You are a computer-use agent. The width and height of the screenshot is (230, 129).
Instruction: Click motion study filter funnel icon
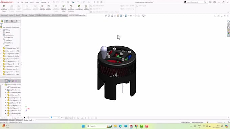click(x=16, y=81)
